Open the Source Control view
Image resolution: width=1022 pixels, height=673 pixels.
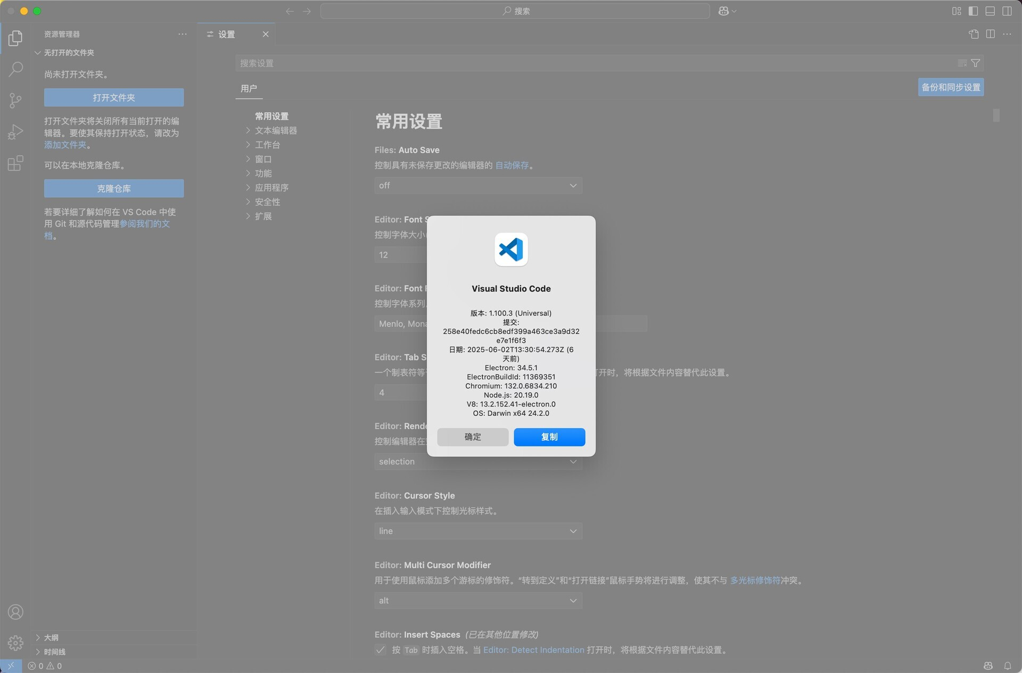(15, 100)
